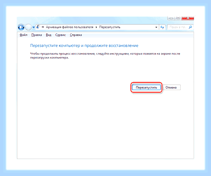Open the 'Сервис' menu
This screenshot has height=176, width=211.
pos(61,35)
